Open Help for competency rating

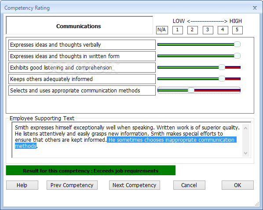(x=22, y=185)
